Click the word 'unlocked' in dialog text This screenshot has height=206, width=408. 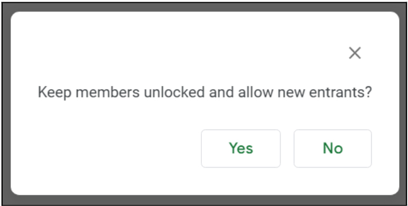(174, 92)
